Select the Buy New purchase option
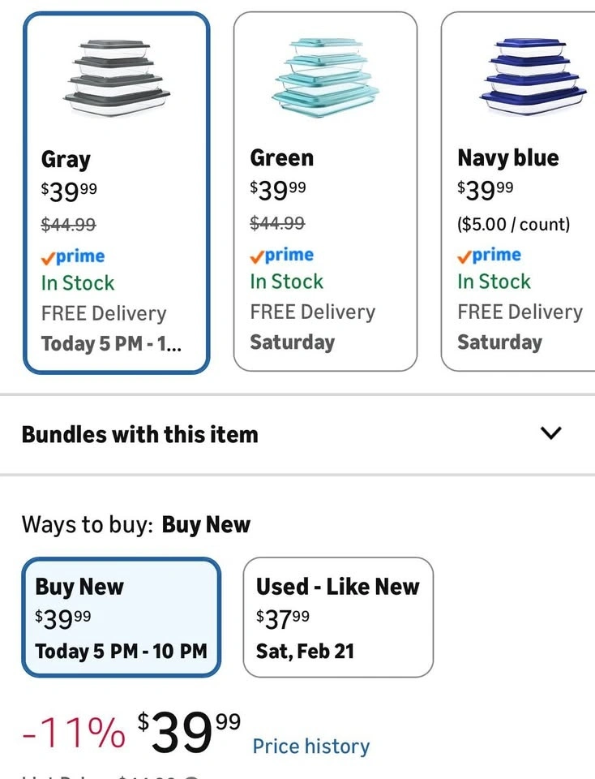This screenshot has height=779, width=595. click(121, 618)
